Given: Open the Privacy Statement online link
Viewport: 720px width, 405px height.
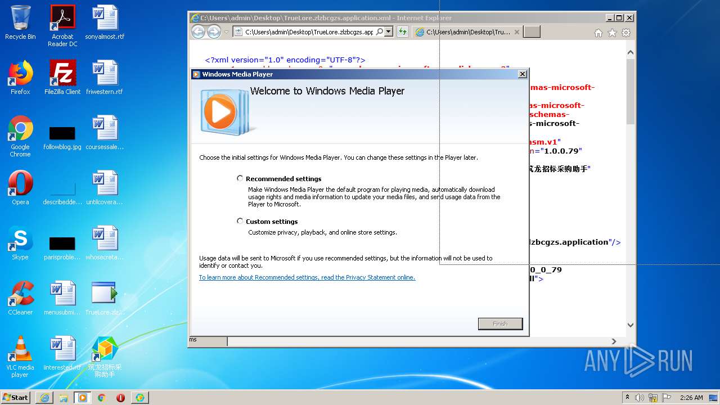Looking at the screenshot, I should (307, 277).
